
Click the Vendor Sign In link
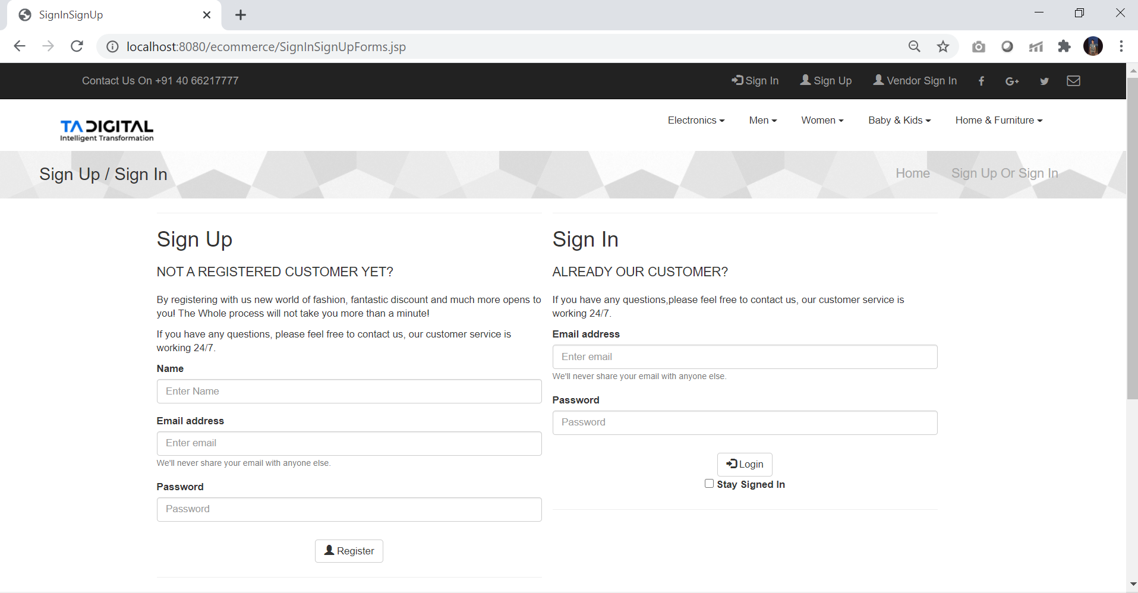click(x=915, y=81)
